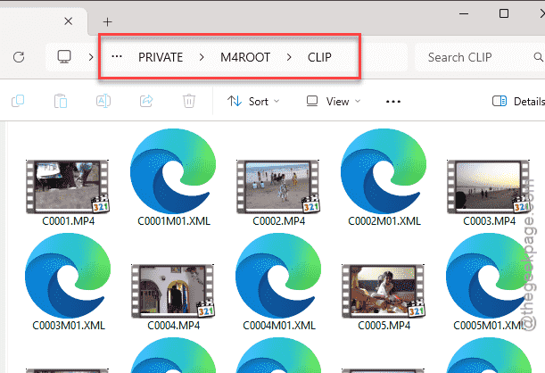Click the C0003M01.XML file name label
The image size is (545, 373).
[x=69, y=326]
